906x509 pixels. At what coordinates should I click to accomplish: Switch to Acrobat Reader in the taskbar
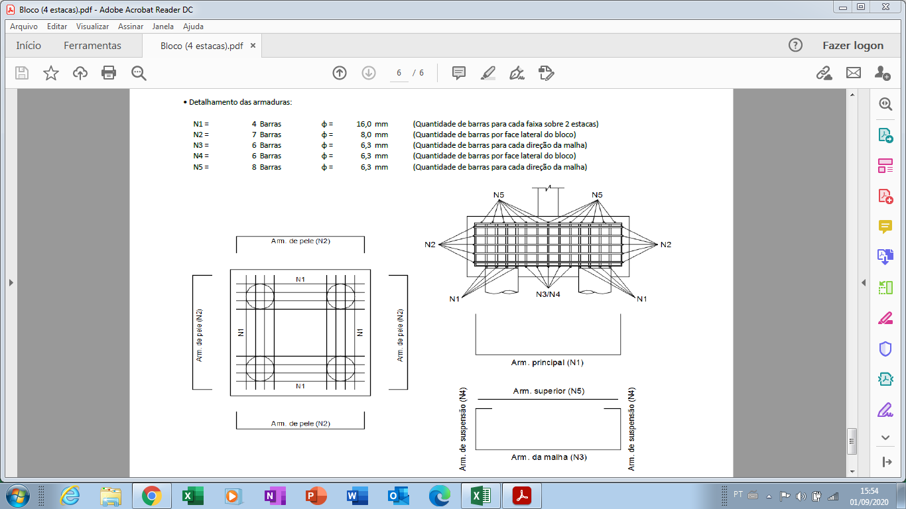pyautogui.click(x=523, y=496)
